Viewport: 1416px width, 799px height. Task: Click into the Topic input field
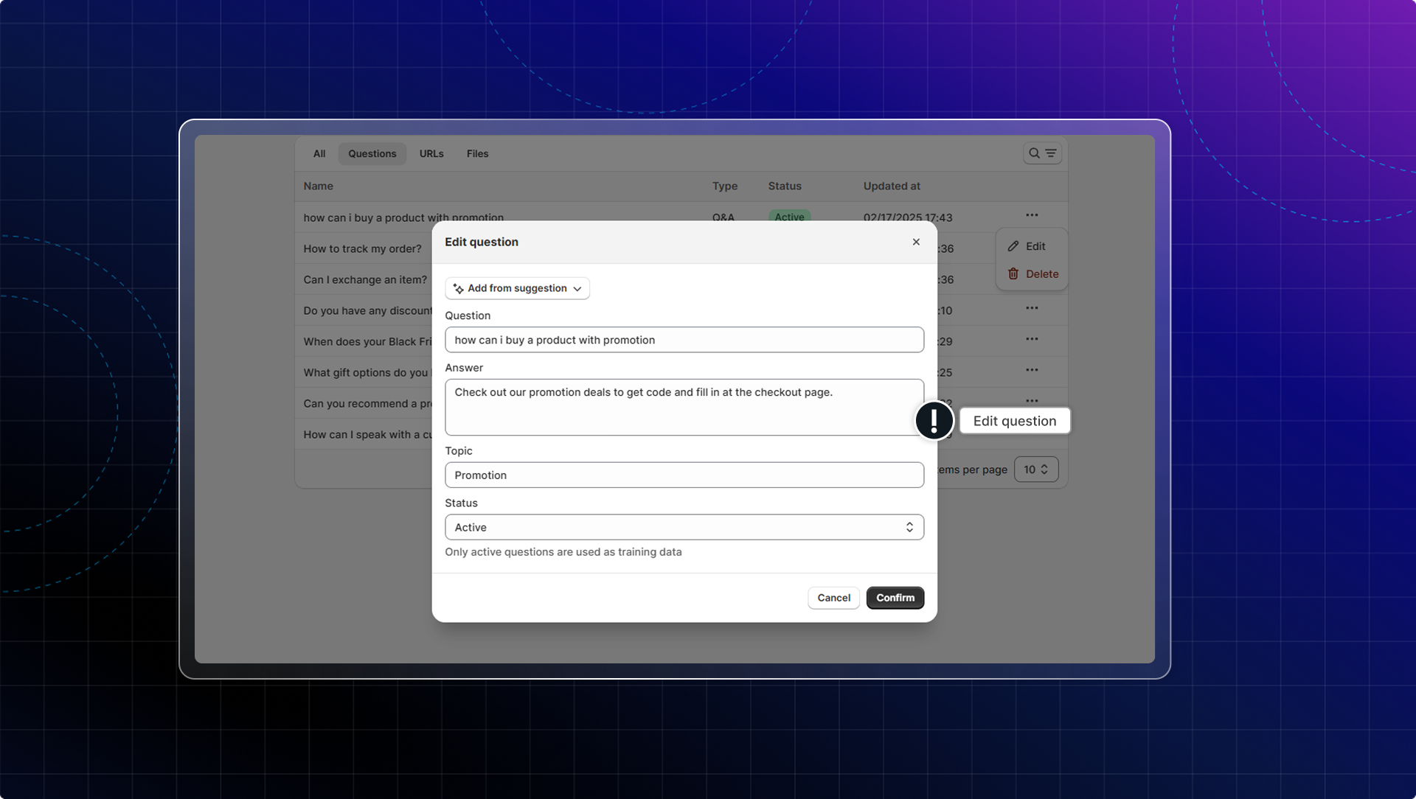[684, 475]
